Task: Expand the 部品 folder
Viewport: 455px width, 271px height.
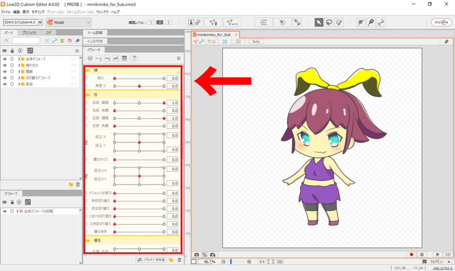Action: (19, 84)
